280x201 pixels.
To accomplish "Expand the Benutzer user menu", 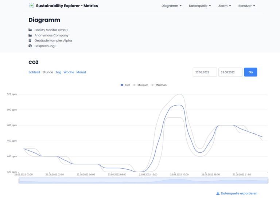I will click(246, 6).
